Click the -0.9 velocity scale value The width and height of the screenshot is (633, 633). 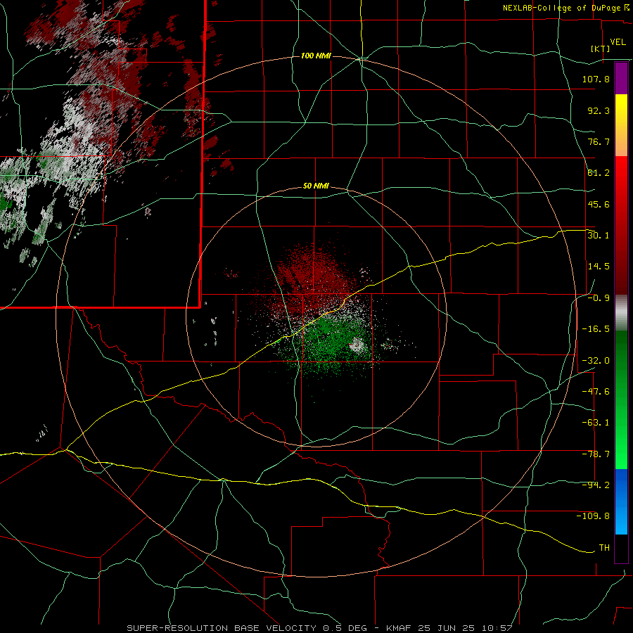pos(599,298)
